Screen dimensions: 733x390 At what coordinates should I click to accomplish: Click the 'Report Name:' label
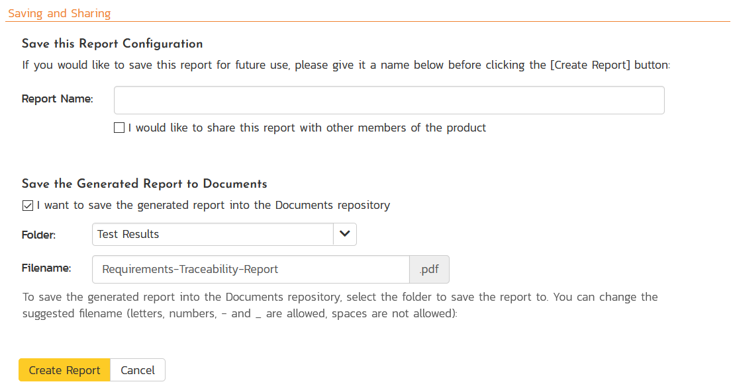tap(58, 99)
